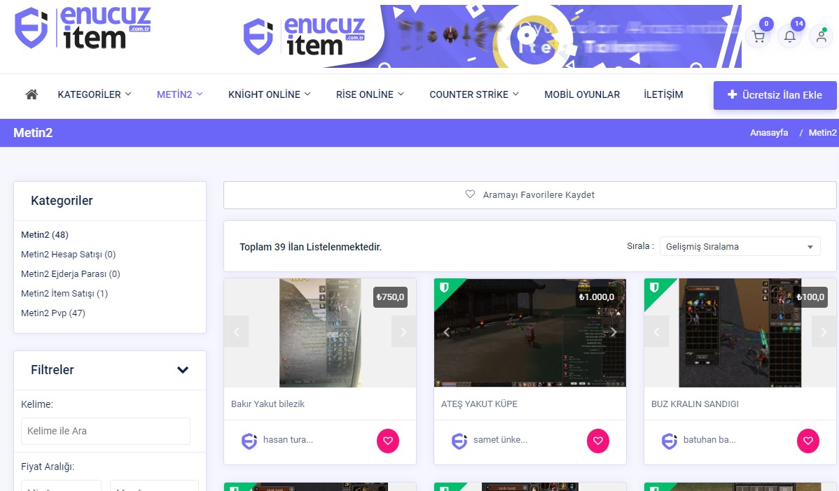Open the shopping cart icon

758,36
